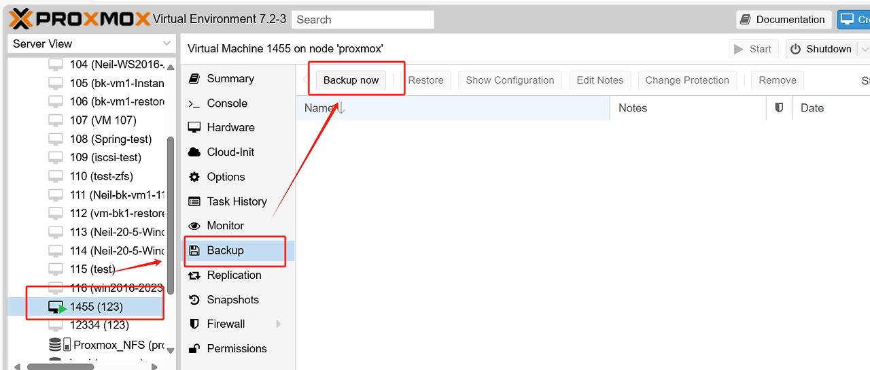
Task: Click the Hardware monitor icon
Action: (194, 127)
